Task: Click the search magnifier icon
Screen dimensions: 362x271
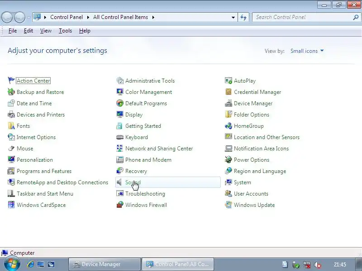Action: coord(356,17)
